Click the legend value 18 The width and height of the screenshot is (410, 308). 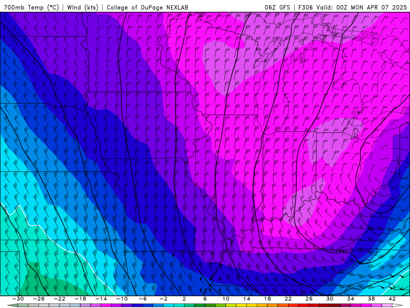coord(267,299)
